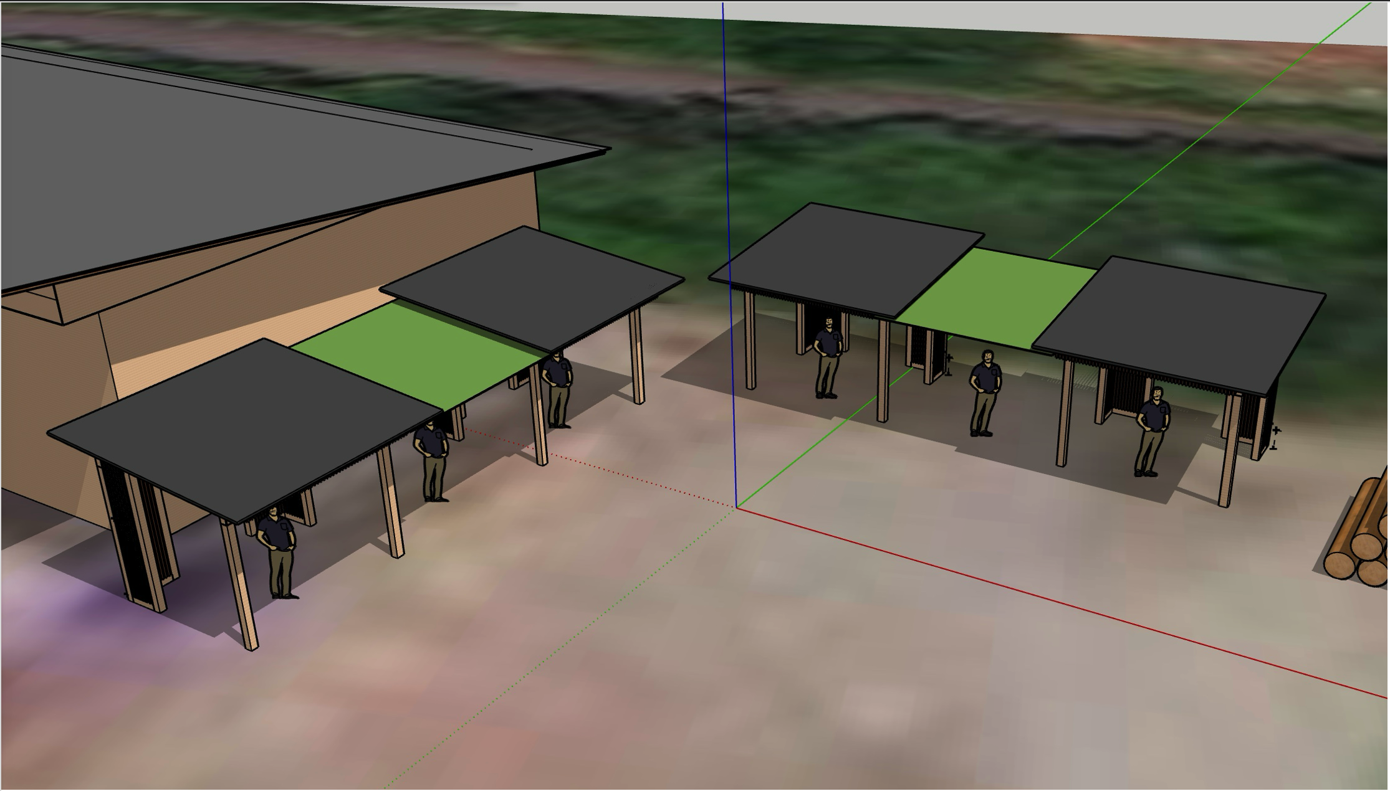
Task: Select the dark canopy roof crossed by the blue axis
Action: click(x=846, y=260)
